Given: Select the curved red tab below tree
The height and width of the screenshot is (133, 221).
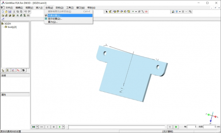Looking at the screenshot, I should pyautogui.click(x=18, y=70).
